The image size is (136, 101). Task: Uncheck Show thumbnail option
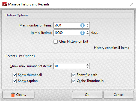(x=14, y=75)
